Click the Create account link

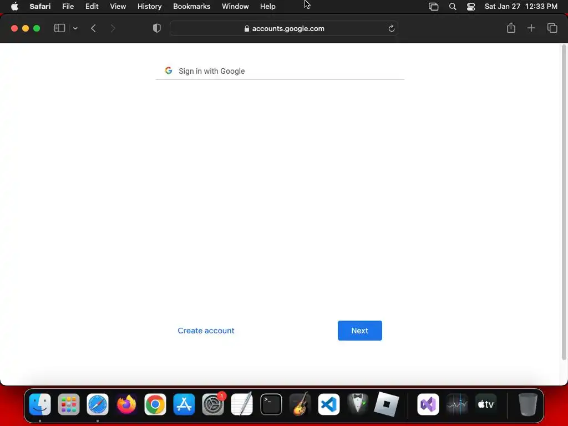(x=206, y=331)
